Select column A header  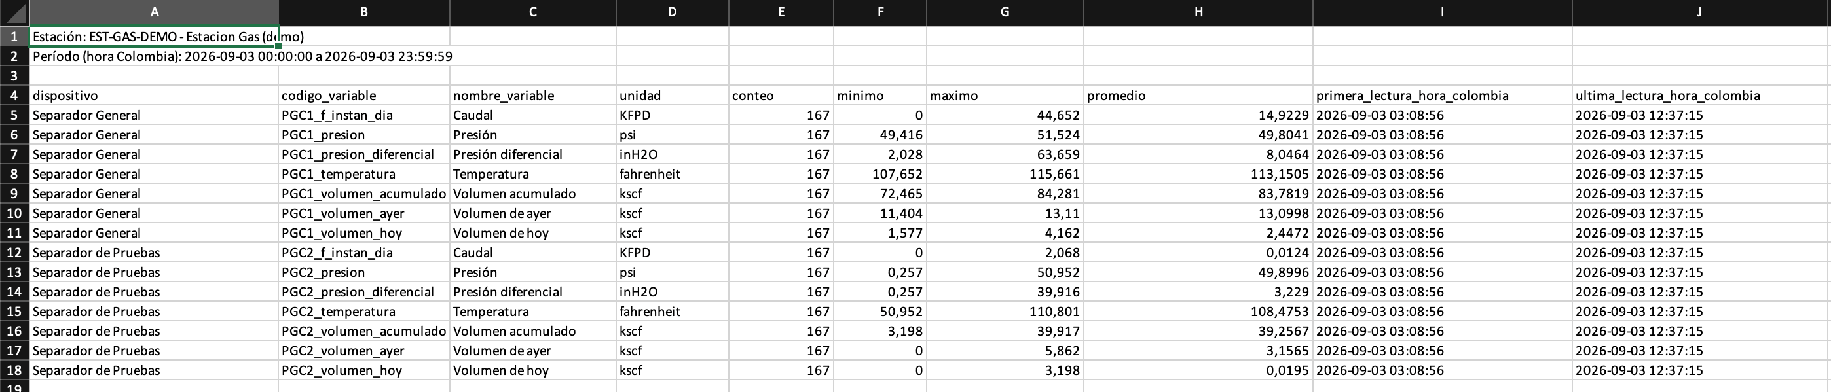[155, 12]
